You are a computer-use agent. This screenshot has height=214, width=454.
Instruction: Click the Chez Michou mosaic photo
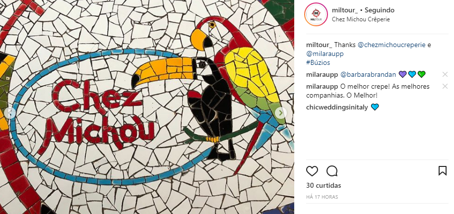click(x=147, y=107)
